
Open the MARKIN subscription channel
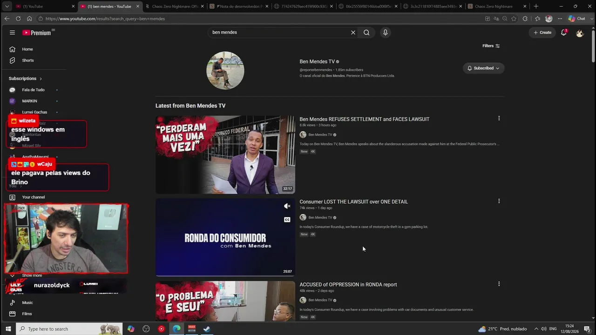30,101
